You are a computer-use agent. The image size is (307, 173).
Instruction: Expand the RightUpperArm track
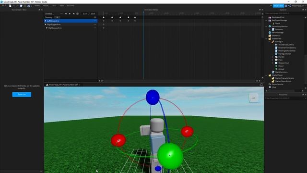(46, 25)
